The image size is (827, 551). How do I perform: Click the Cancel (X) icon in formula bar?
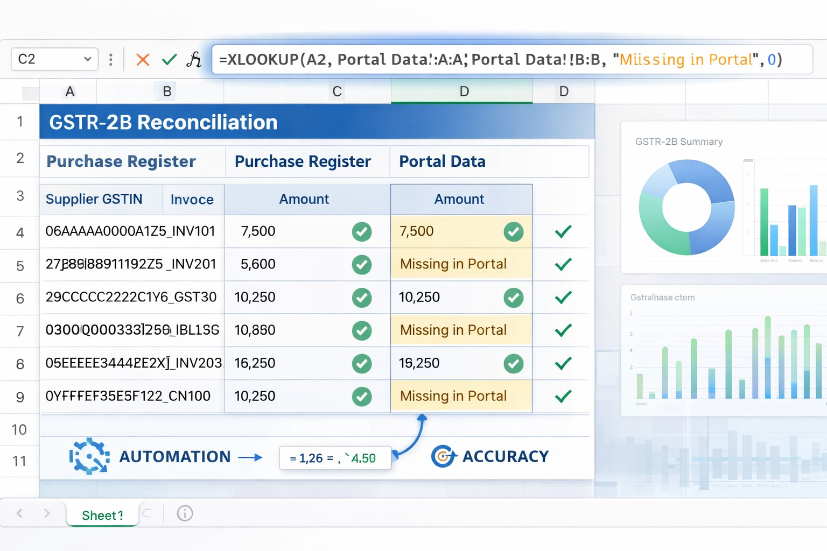(x=142, y=59)
